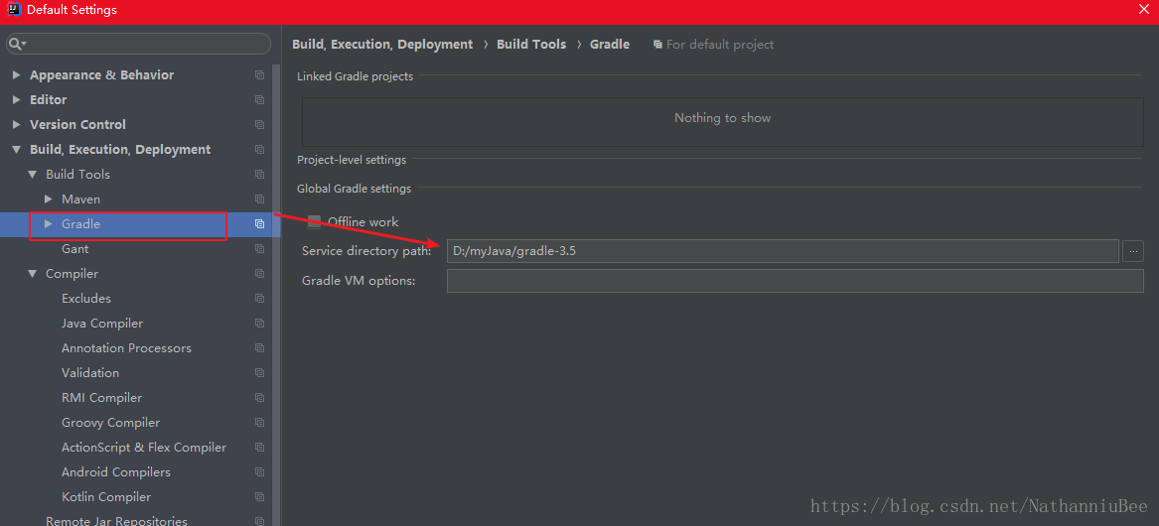Open ActionScript & Flex Compiler settings
Screen dimensions: 1159x526
tap(144, 448)
